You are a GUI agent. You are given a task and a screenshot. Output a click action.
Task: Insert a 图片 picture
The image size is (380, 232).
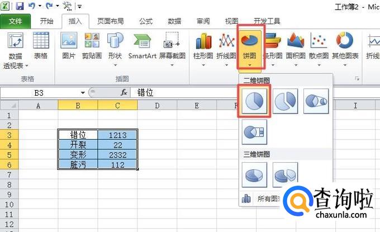[x=69, y=46]
